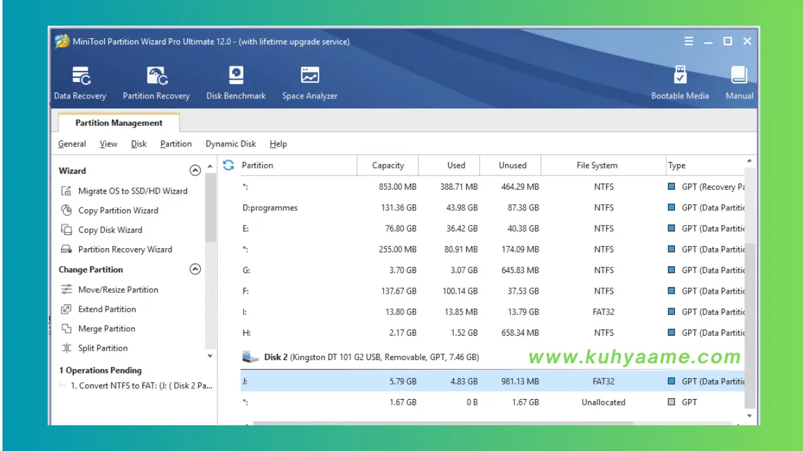Open the Dynamic Disk menu
The image size is (803, 451).
pos(231,143)
